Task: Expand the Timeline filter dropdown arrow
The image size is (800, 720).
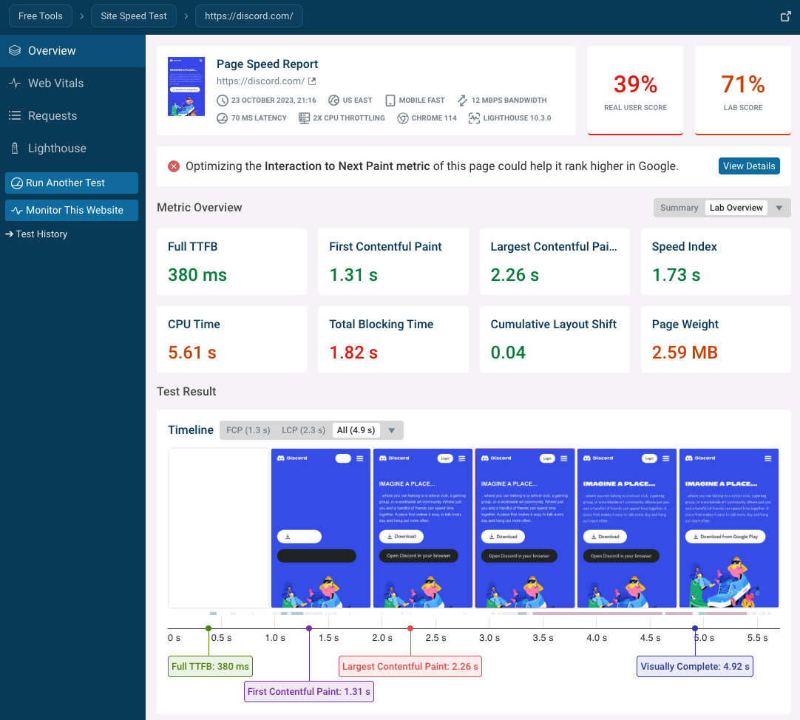Action: [391, 430]
